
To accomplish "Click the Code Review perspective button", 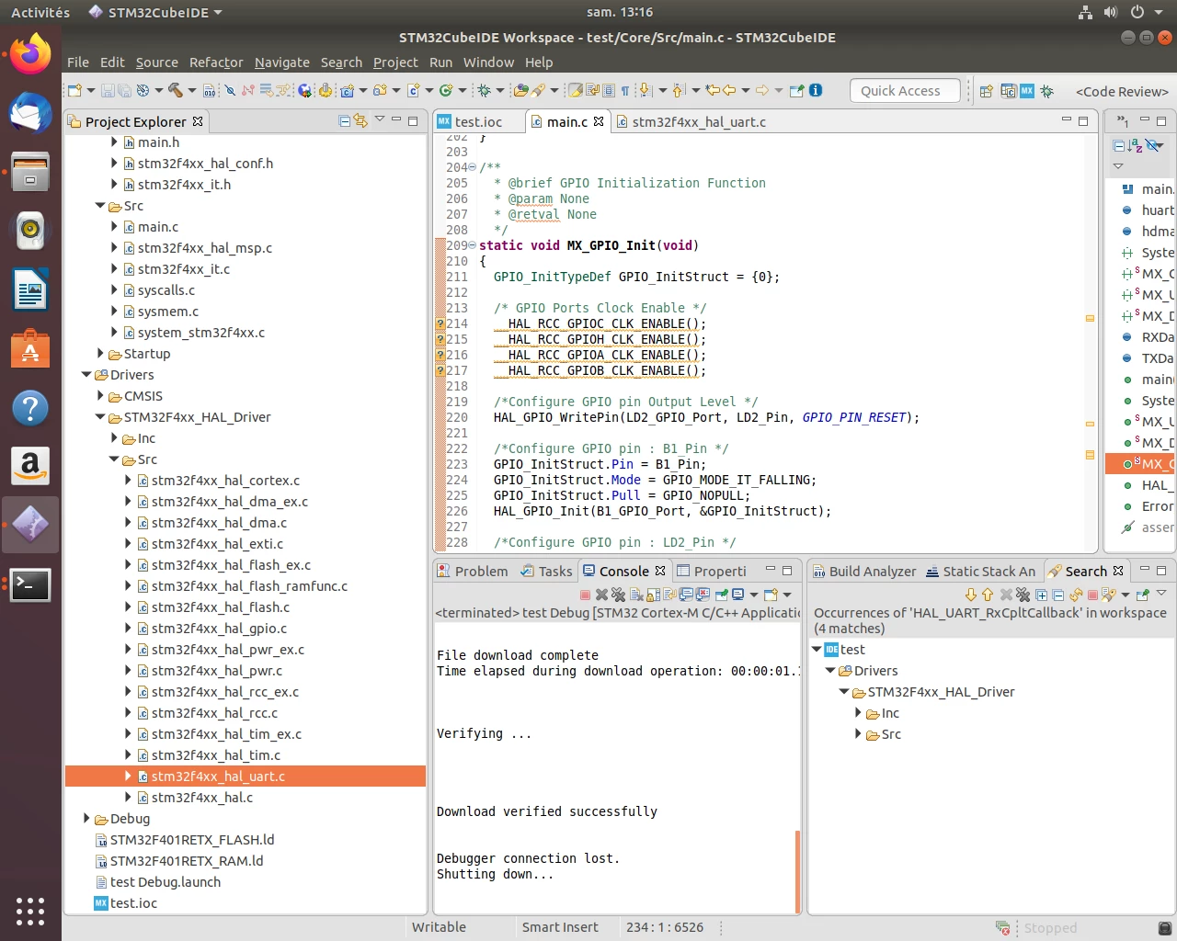I will tap(1122, 91).
